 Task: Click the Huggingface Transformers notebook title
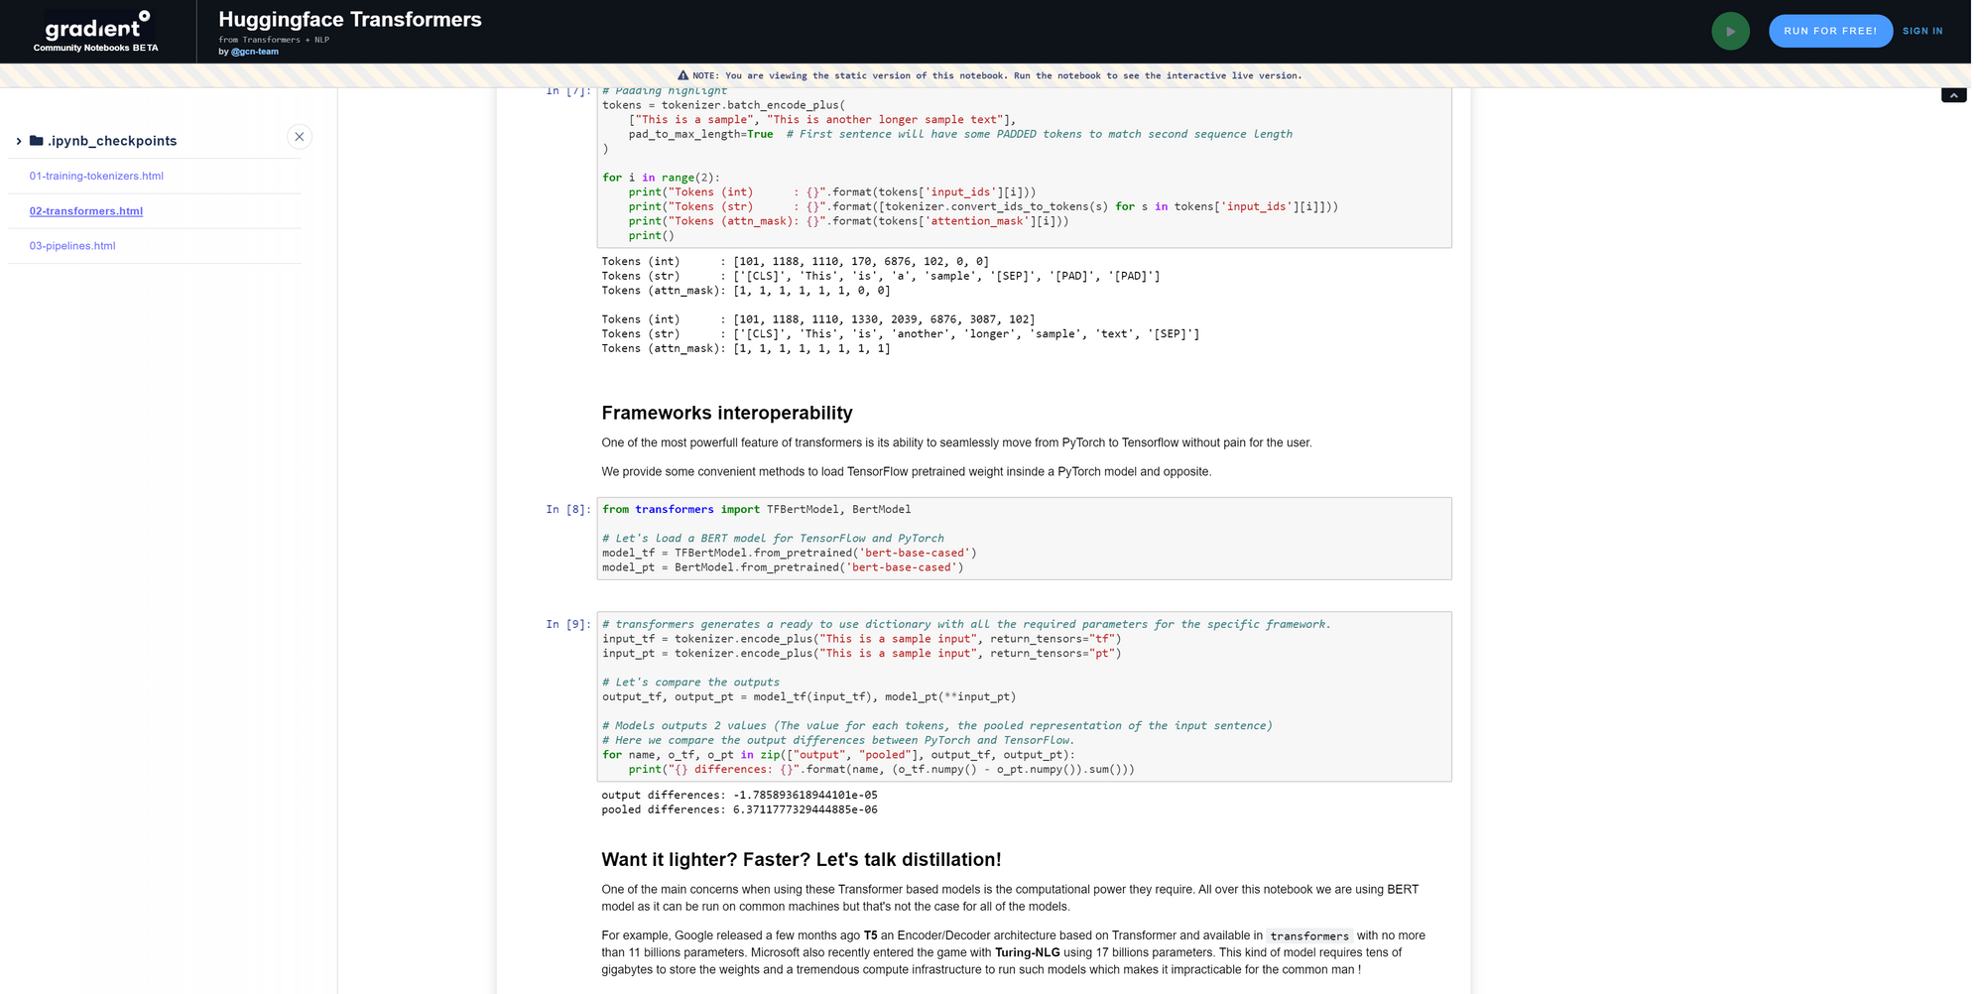tap(350, 20)
